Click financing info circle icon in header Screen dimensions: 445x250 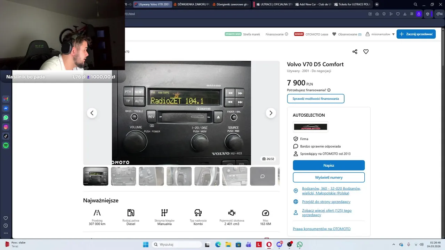(x=286, y=34)
